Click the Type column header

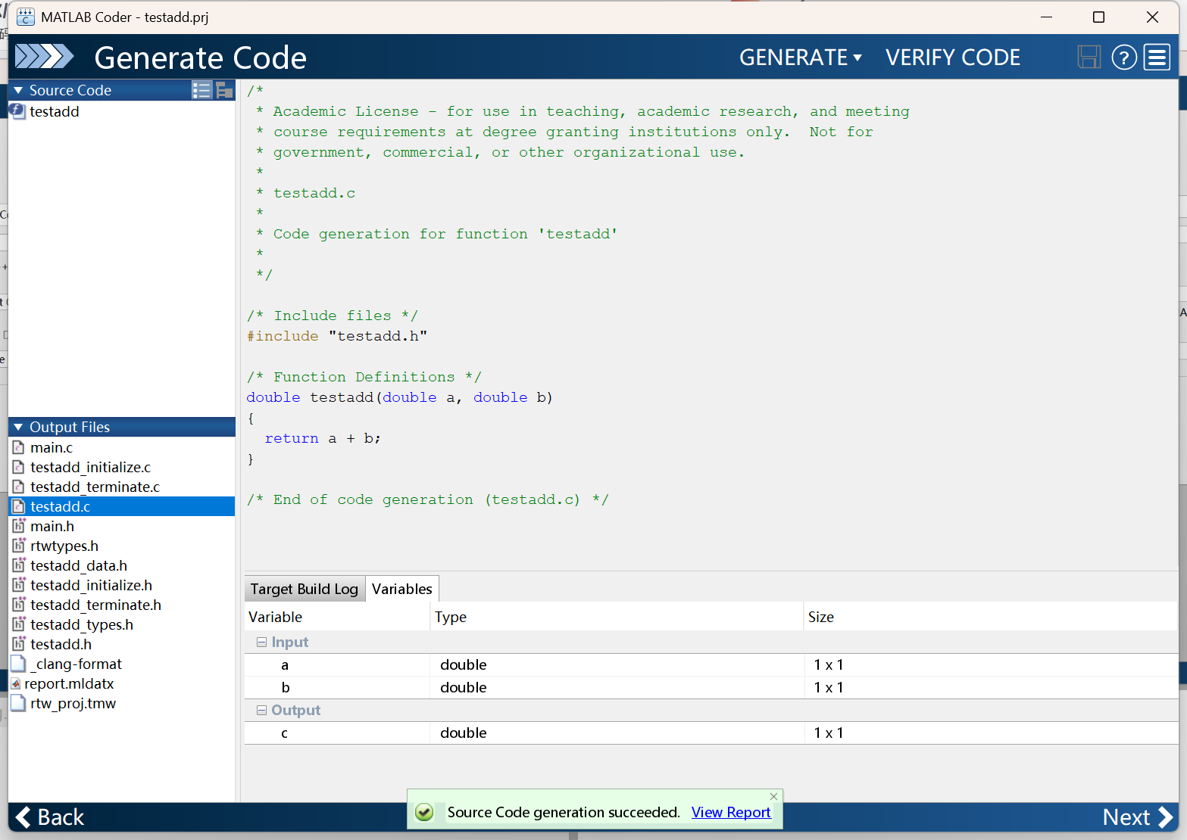[617, 617]
